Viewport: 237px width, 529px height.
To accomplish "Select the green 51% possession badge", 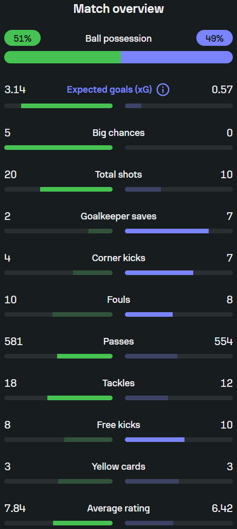I will [22, 38].
